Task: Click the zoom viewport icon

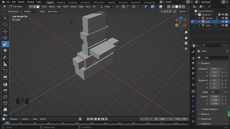Action: tap(186, 32)
